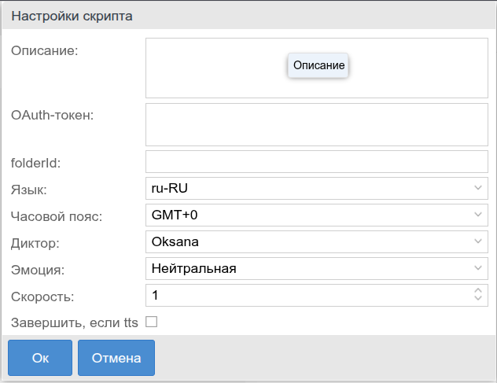Click the Язык: label
The width and height of the screenshot is (497, 383).
(x=29, y=190)
